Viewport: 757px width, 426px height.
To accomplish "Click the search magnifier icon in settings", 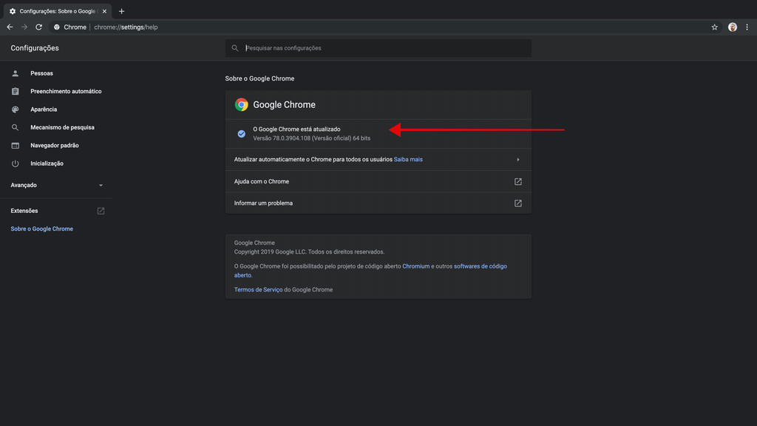I will pos(235,48).
